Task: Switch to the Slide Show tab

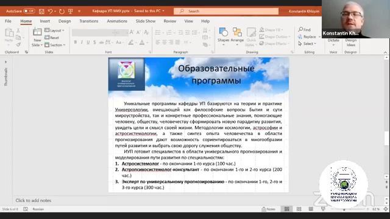Action: pyautogui.click(x=146, y=21)
